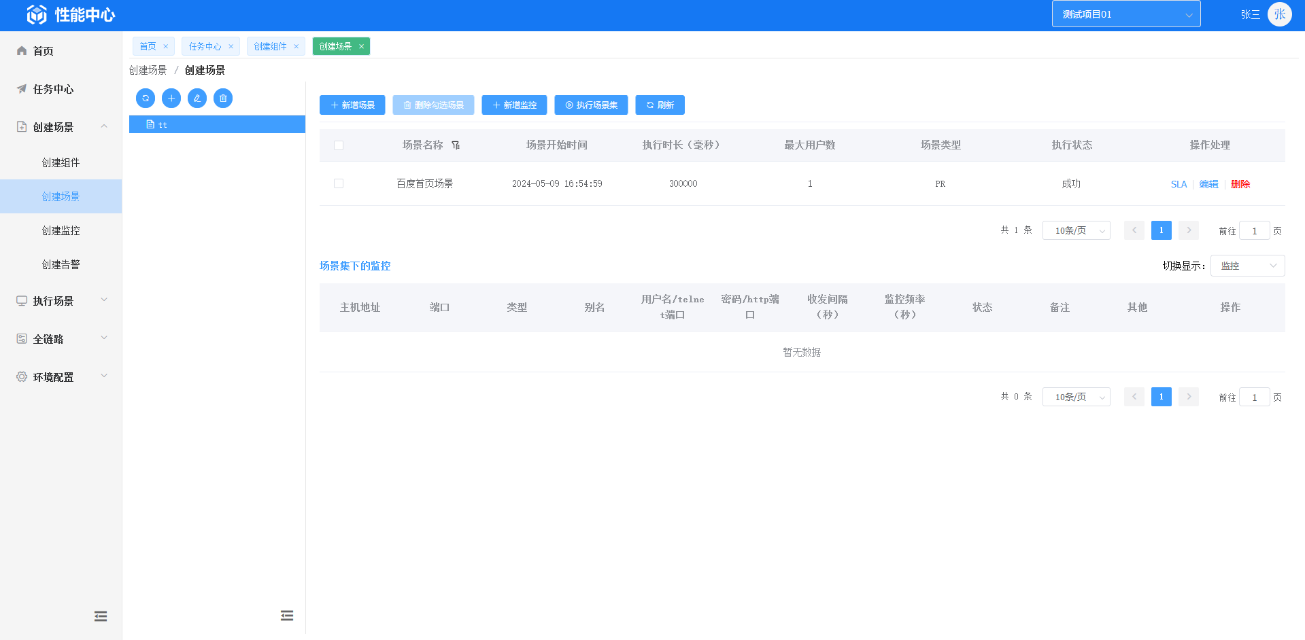Collapse the left sidebar menu icon

[x=101, y=616]
